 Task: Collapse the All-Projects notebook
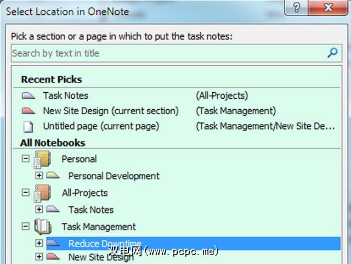(x=26, y=193)
